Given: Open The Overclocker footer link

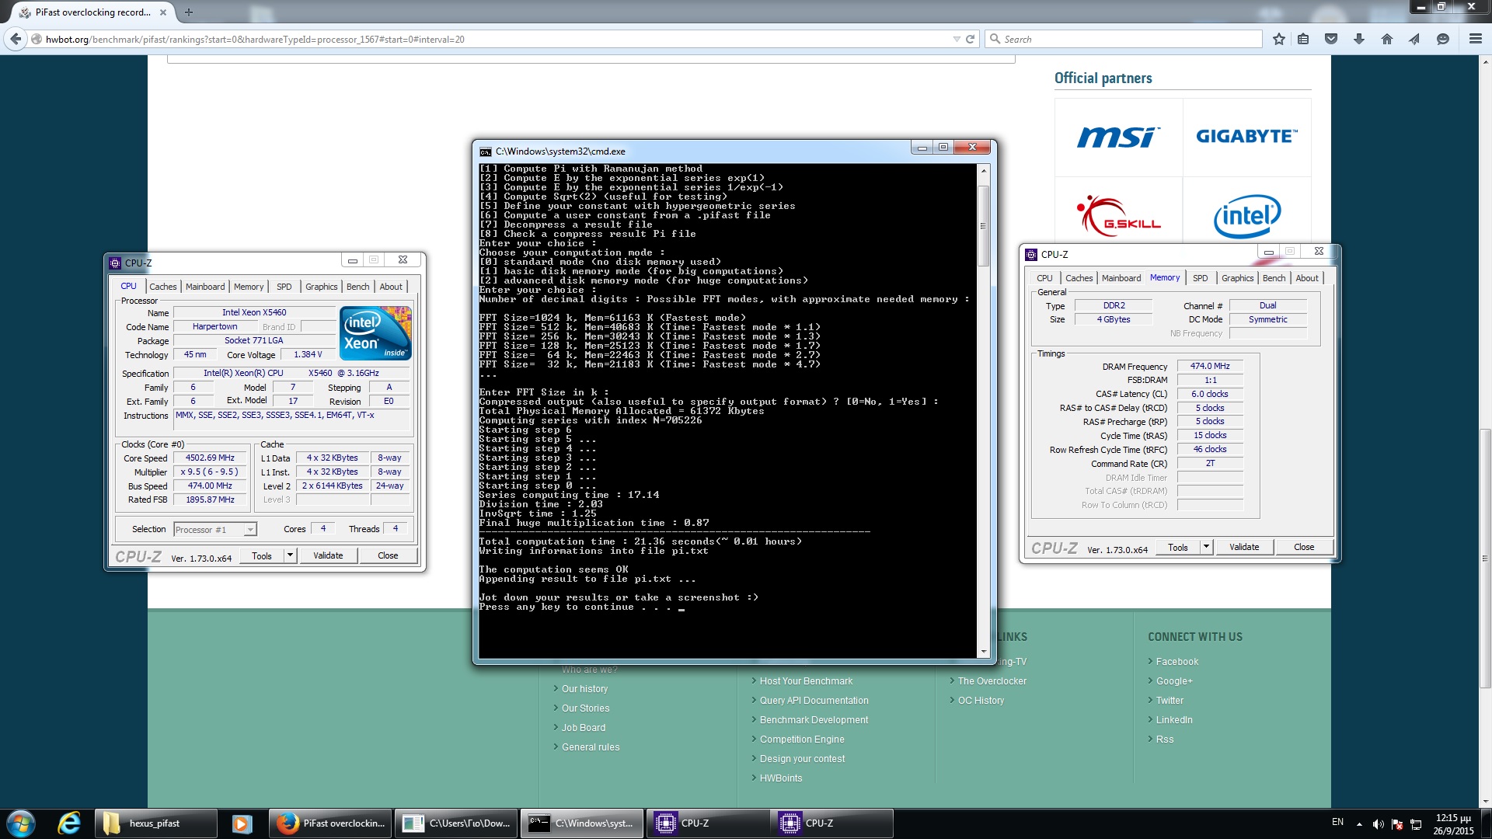Looking at the screenshot, I should [992, 681].
